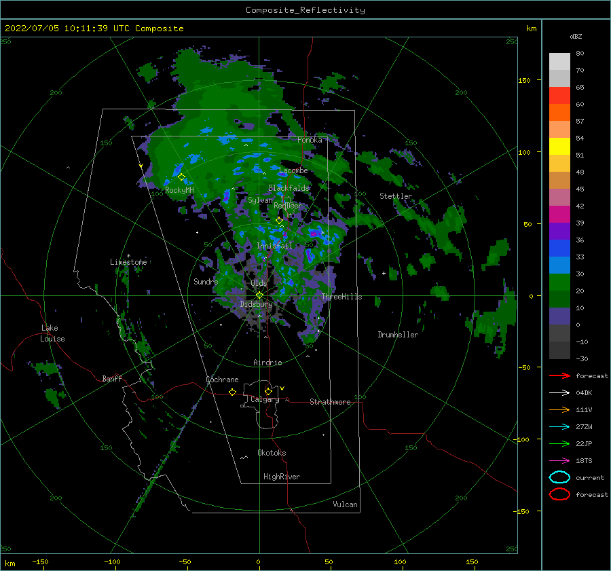Image resolution: width=611 pixels, height=571 pixels.
Task: Select yellow diamond marker beside RockyMH
Action: pyautogui.click(x=181, y=177)
